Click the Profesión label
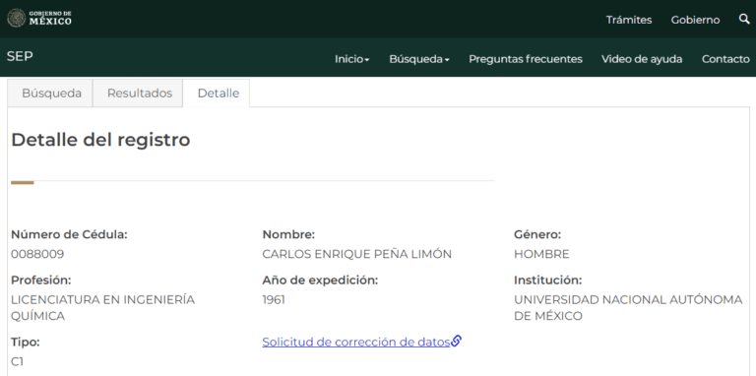The width and height of the screenshot is (756, 376). pyautogui.click(x=41, y=281)
